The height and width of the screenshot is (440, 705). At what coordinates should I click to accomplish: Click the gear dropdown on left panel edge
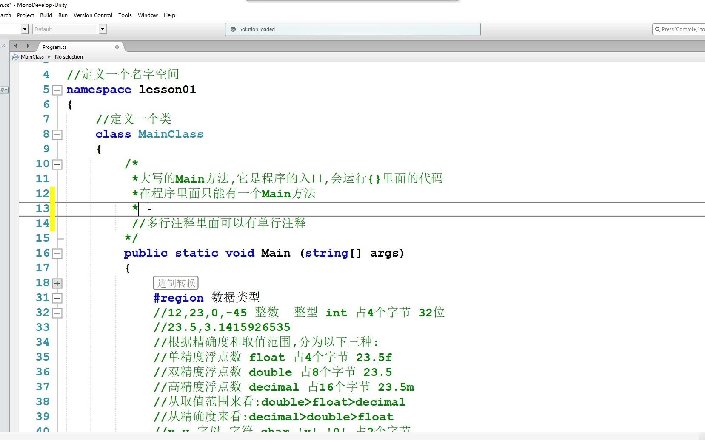(4, 90)
